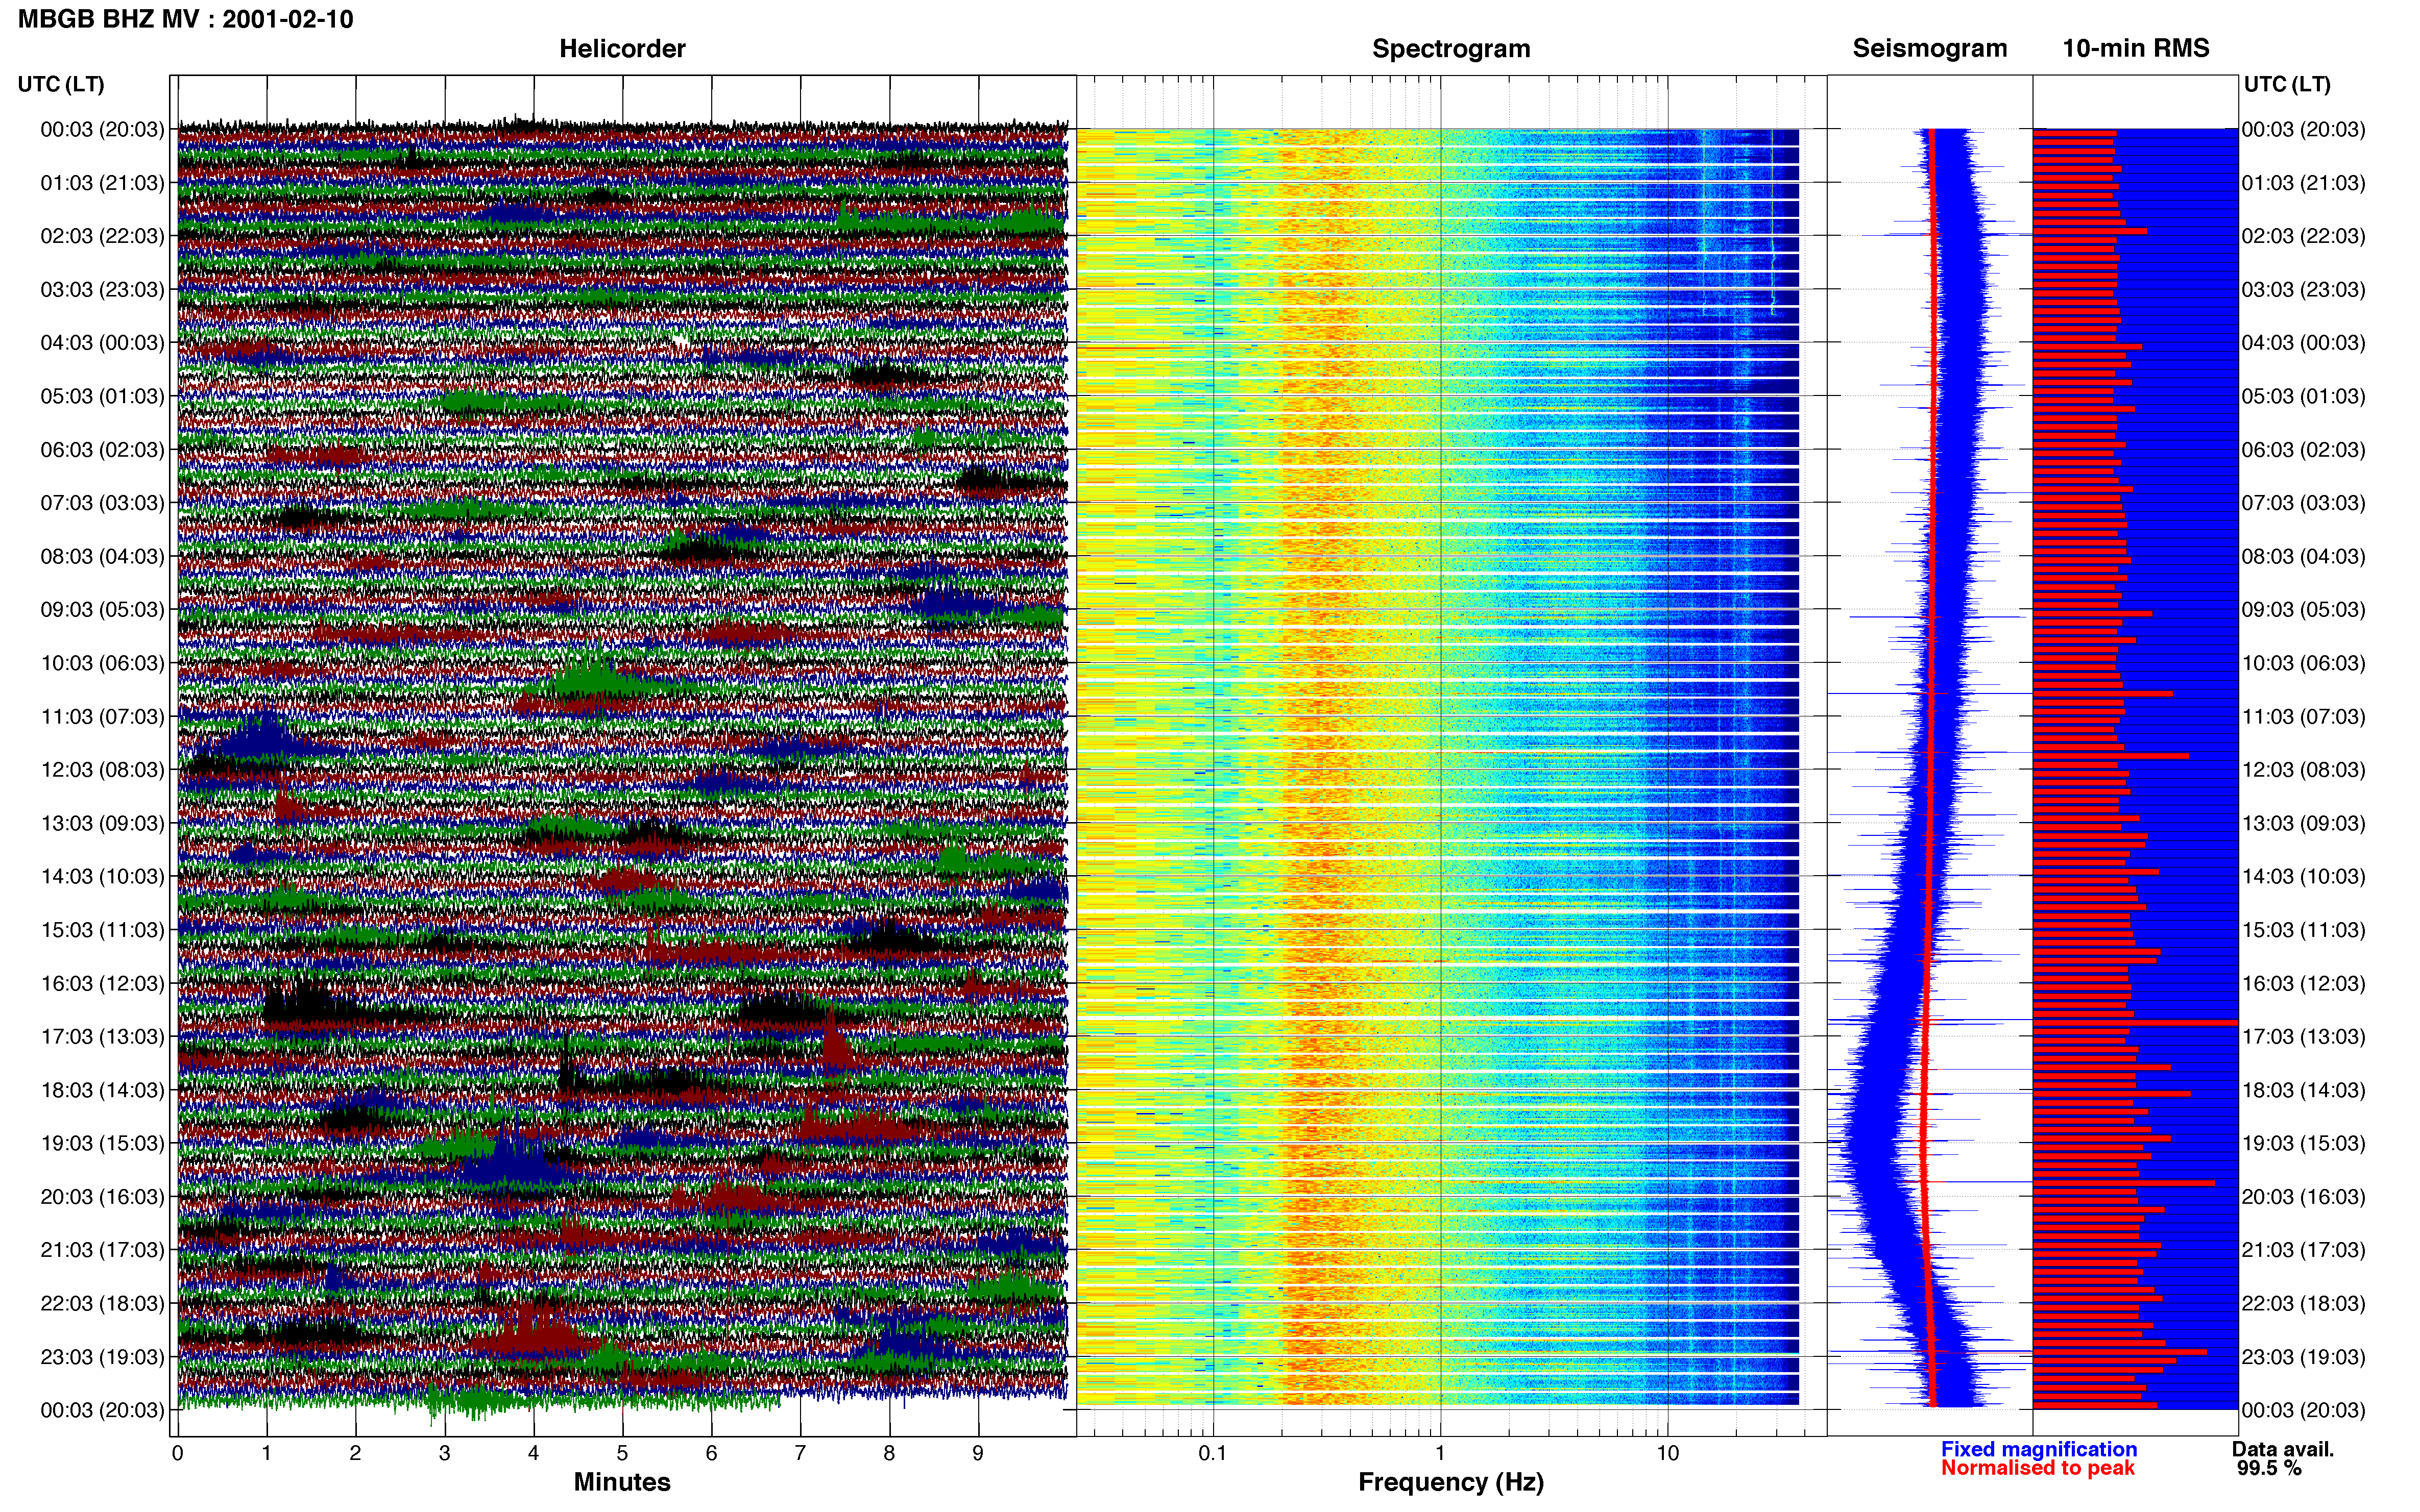The image size is (2420, 1512).
Task: Select Helicorder time label "11:03 (07:03)"
Action: click(102, 717)
